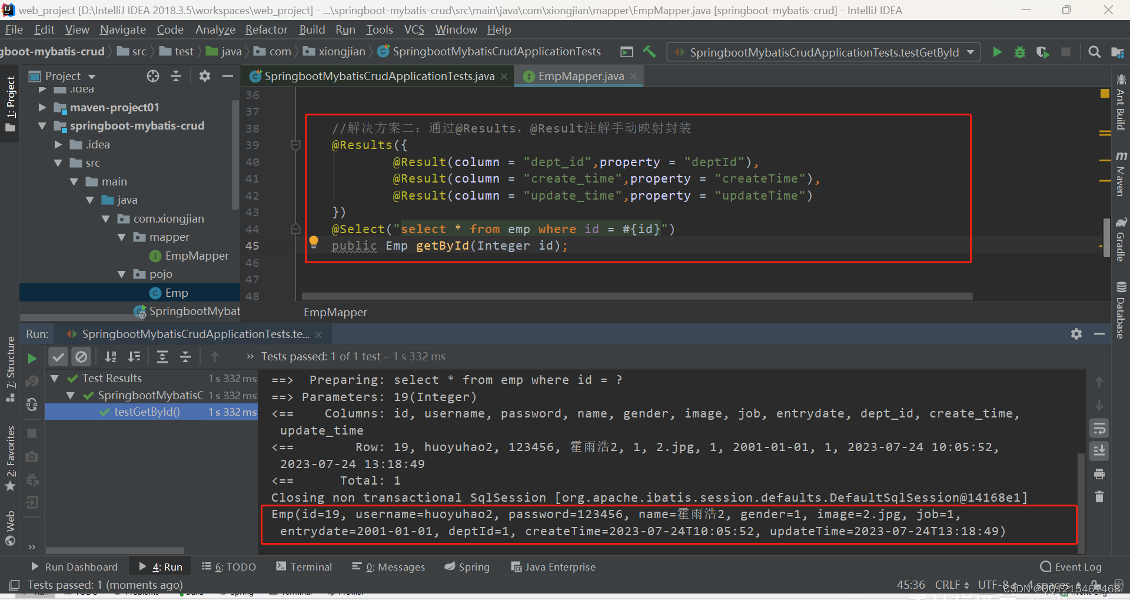1130x600 pixels.
Task: Expand the maven-project01 folder
Action: coord(42,107)
